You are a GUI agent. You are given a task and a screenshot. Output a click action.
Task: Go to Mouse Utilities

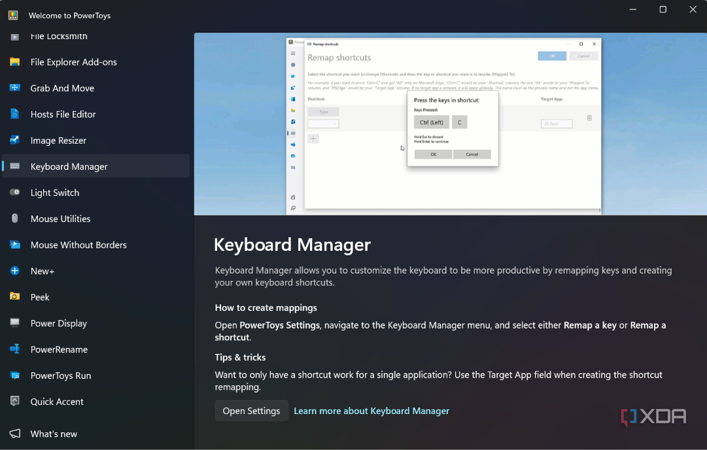[95, 218]
